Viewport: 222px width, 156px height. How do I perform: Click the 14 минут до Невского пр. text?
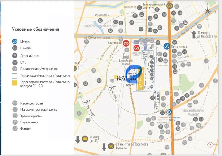pyautogui.click(x=207, y=35)
